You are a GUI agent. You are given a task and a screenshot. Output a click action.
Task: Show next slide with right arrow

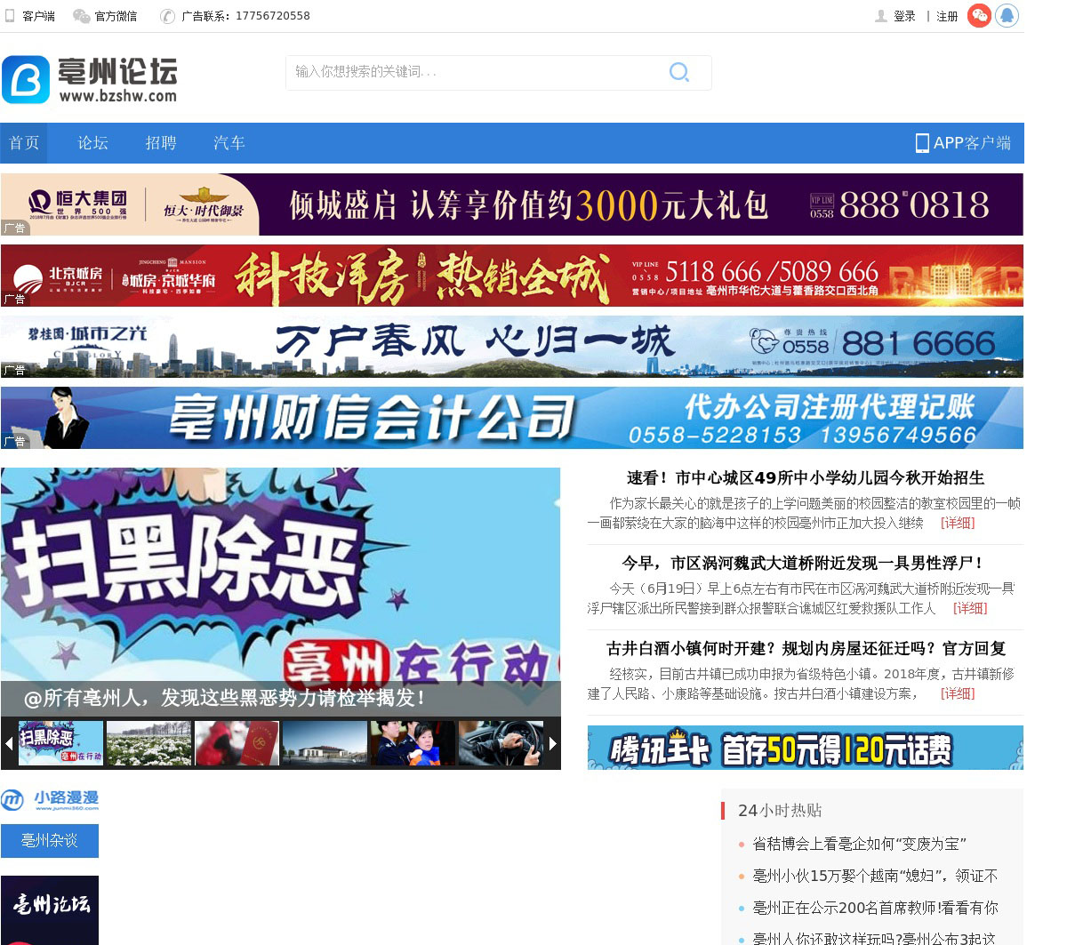point(552,743)
